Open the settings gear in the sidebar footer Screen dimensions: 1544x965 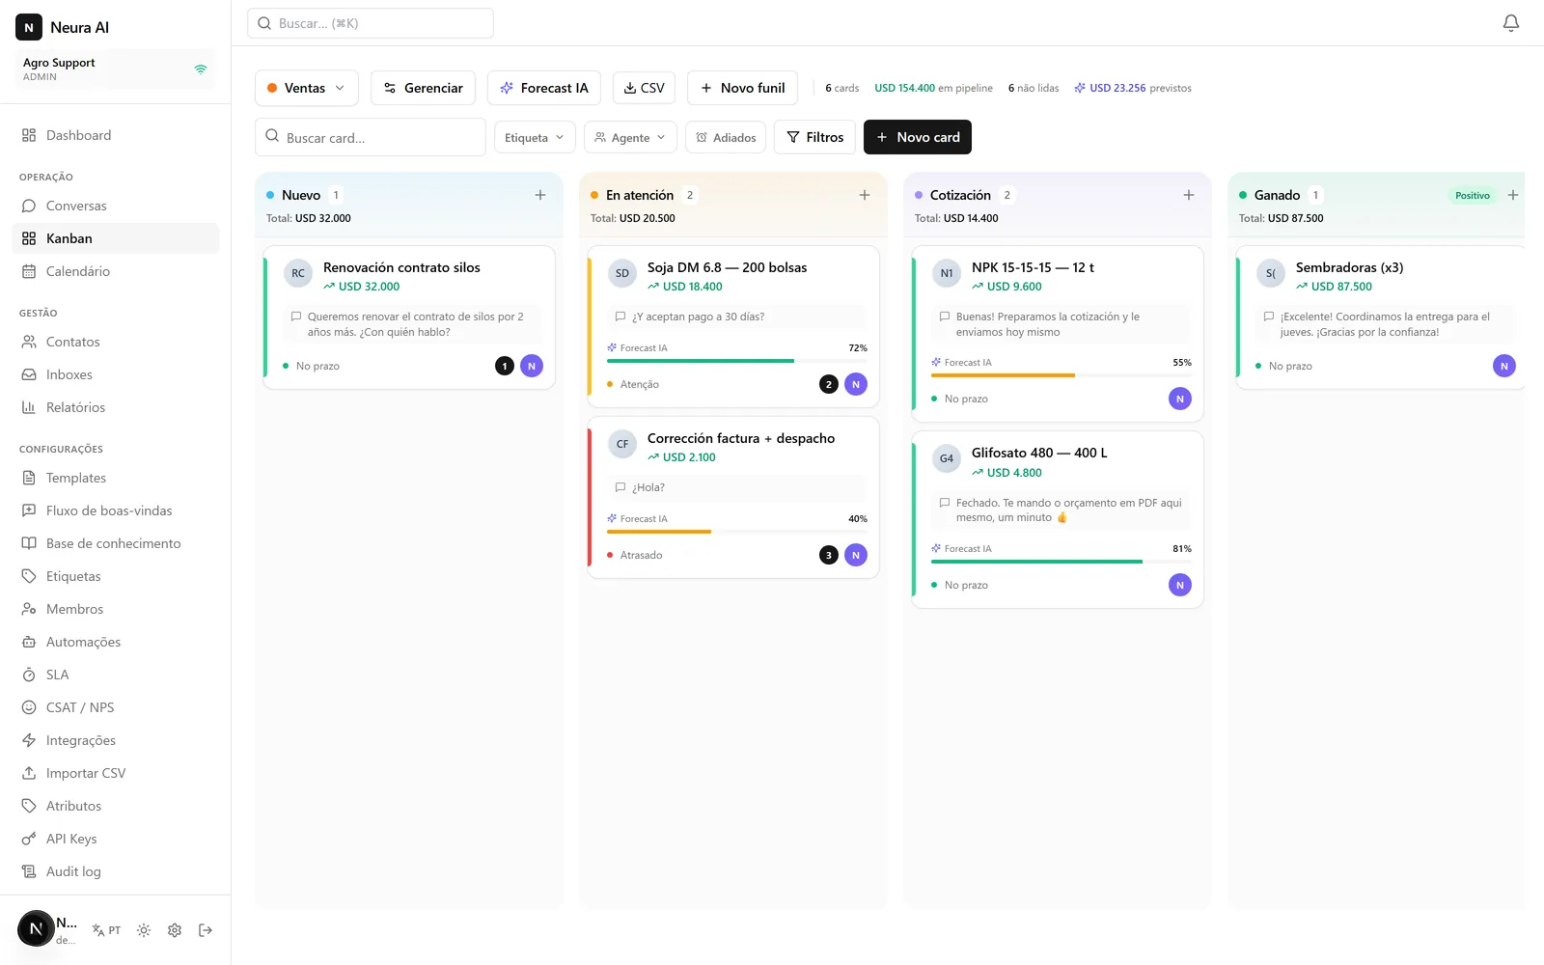(x=175, y=930)
